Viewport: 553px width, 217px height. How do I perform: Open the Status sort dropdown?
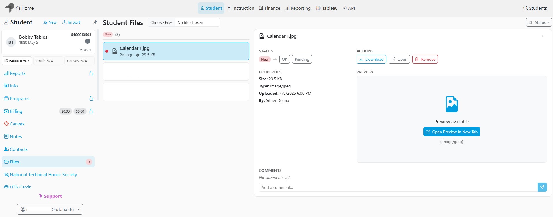point(539,22)
